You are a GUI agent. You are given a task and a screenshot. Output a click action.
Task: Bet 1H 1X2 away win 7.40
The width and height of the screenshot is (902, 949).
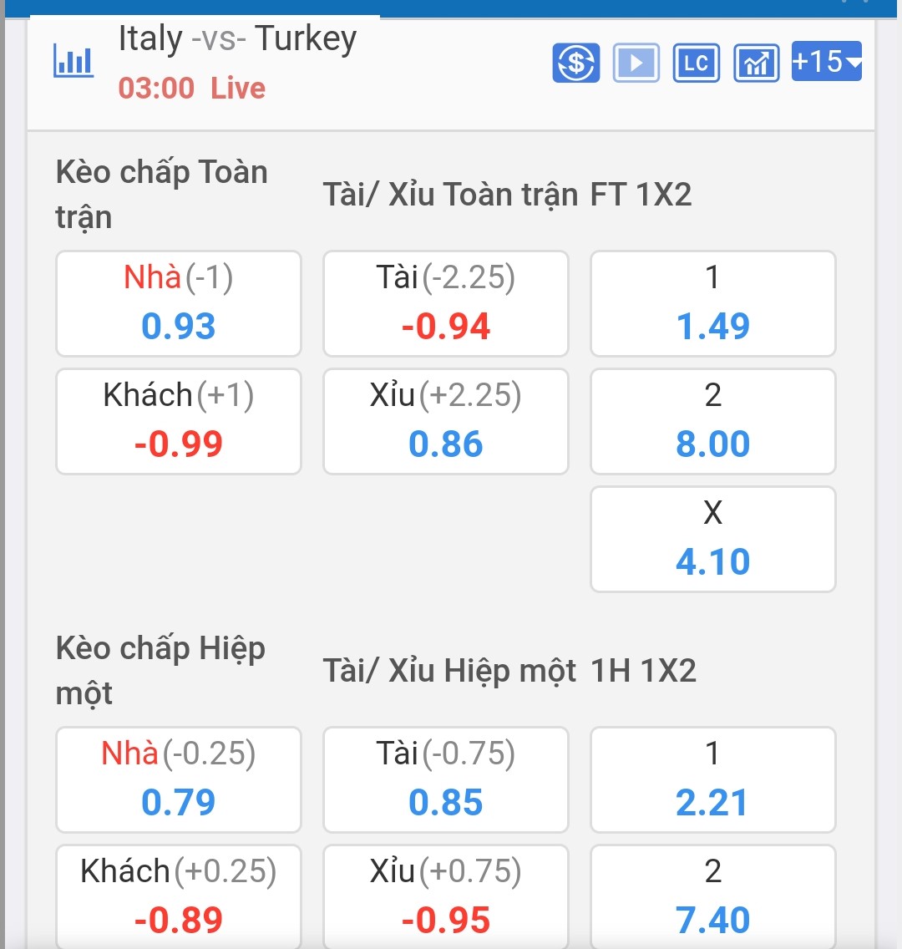pyautogui.click(x=712, y=896)
